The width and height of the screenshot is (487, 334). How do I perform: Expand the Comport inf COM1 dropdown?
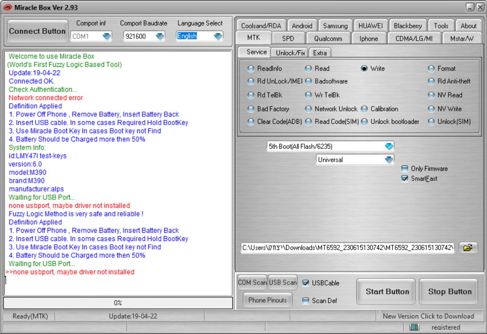click(107, 36)
